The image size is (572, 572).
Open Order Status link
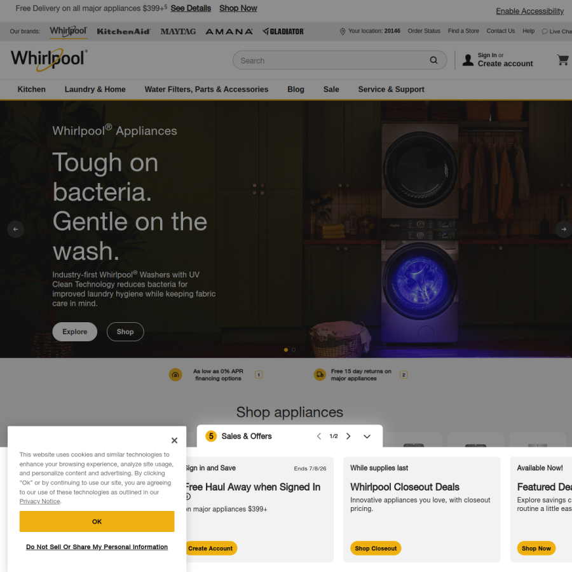424,31
